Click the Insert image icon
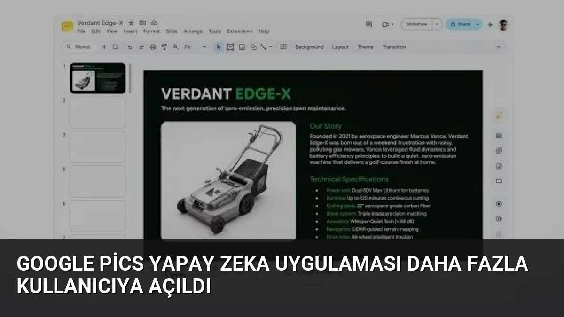This screenshot has height=317, width=564. pos(242,47)
